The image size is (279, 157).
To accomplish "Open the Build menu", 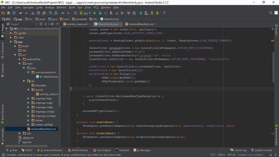I will [72, 7].
